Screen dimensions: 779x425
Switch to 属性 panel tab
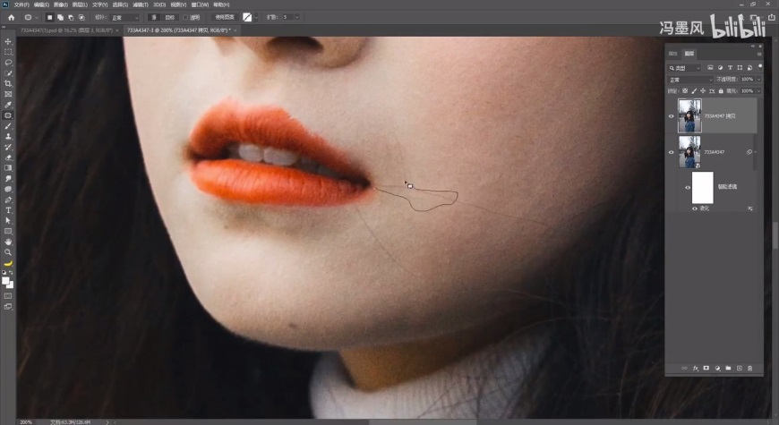673,54
